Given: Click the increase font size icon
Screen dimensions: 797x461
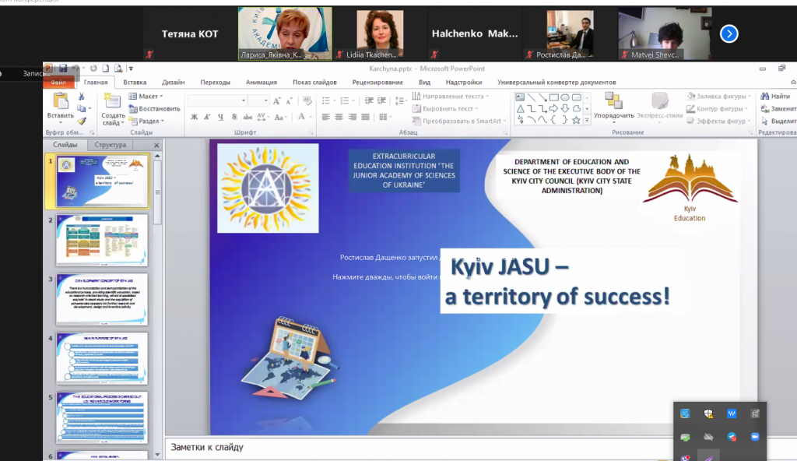Looking at the screenshot, I should tap(276, 100).
